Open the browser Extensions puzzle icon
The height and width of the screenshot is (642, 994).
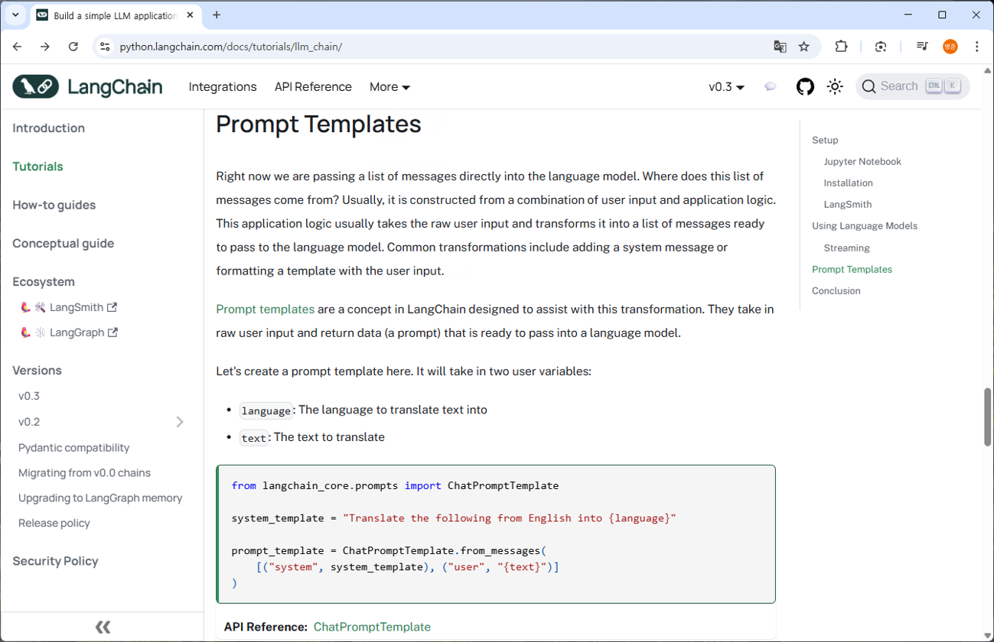coord(841,47)
